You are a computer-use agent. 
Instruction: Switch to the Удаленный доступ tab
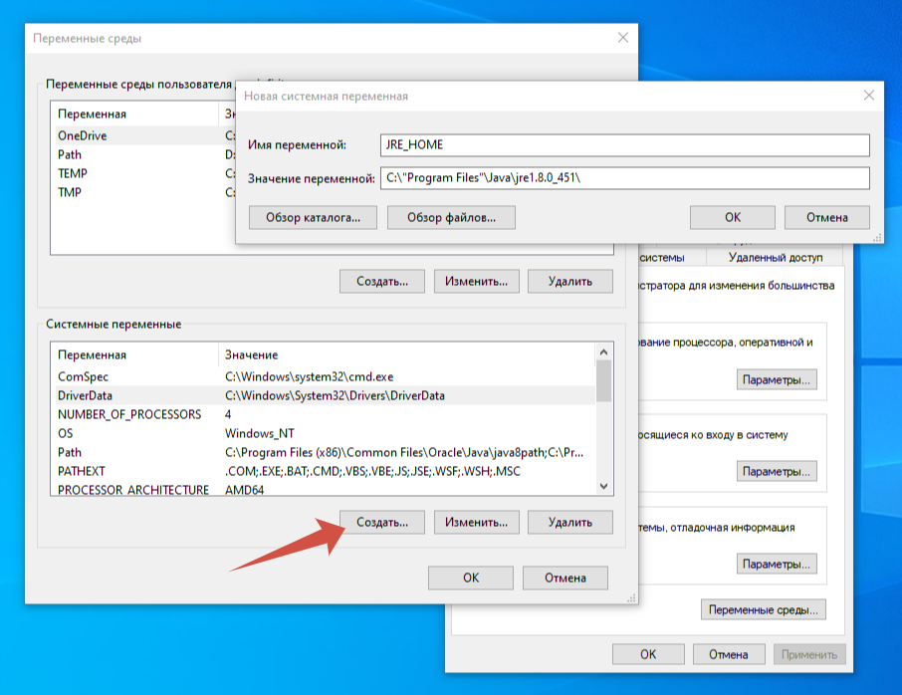tap(775, 258)
